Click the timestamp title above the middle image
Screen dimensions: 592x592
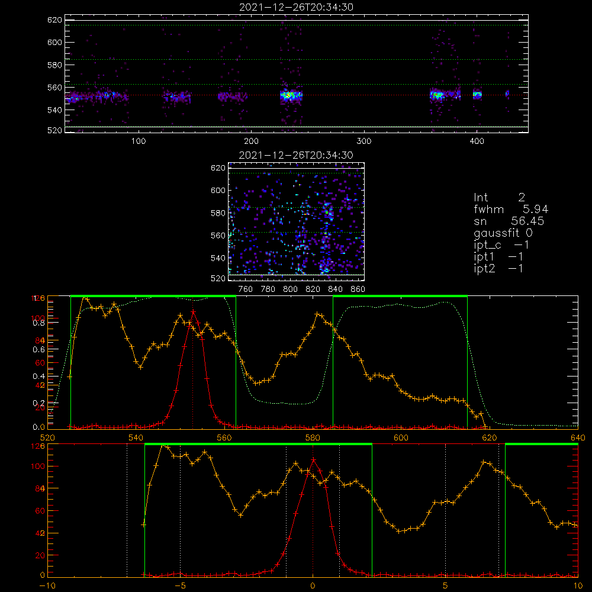(x=296, y=155)
